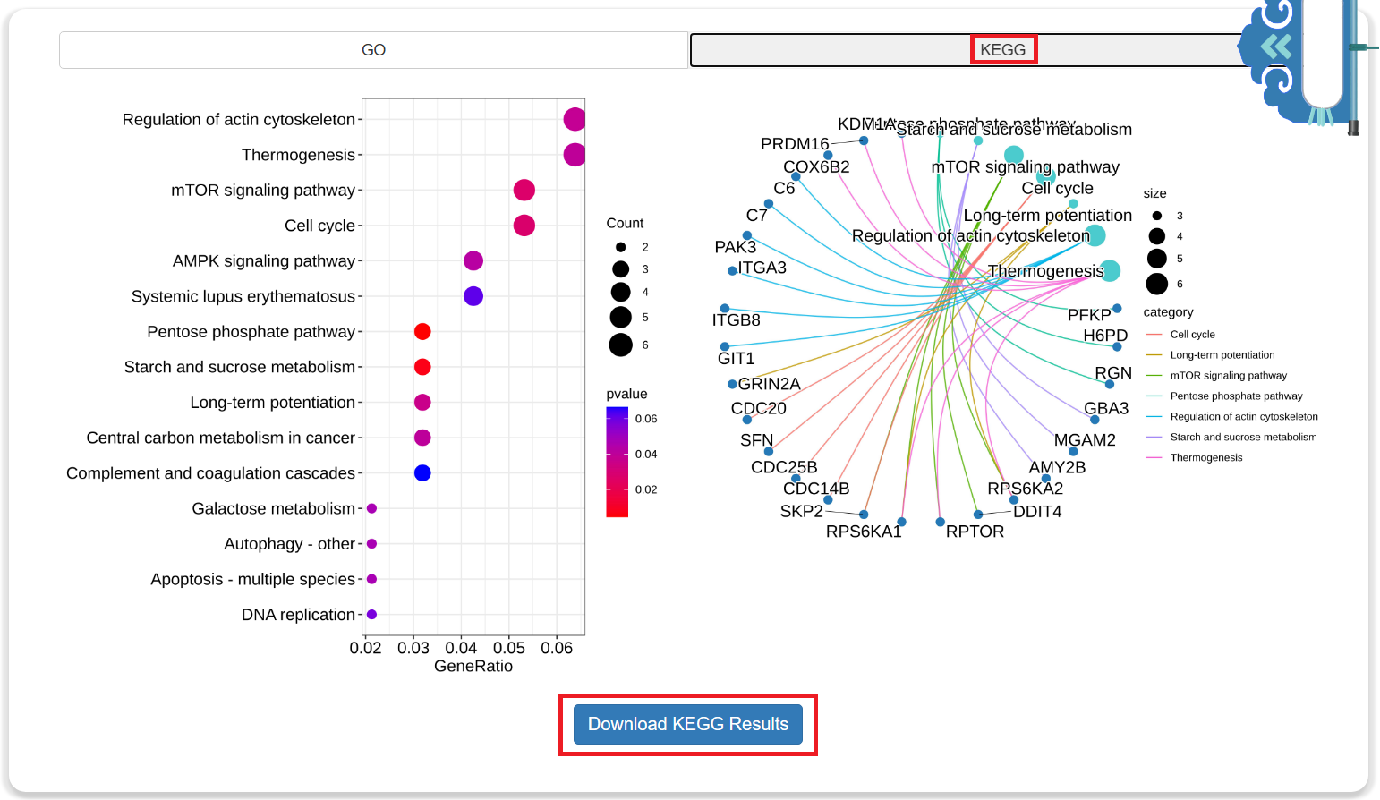Click the Pentose phosphate pathway legend entry

[x=1235, y=396]
